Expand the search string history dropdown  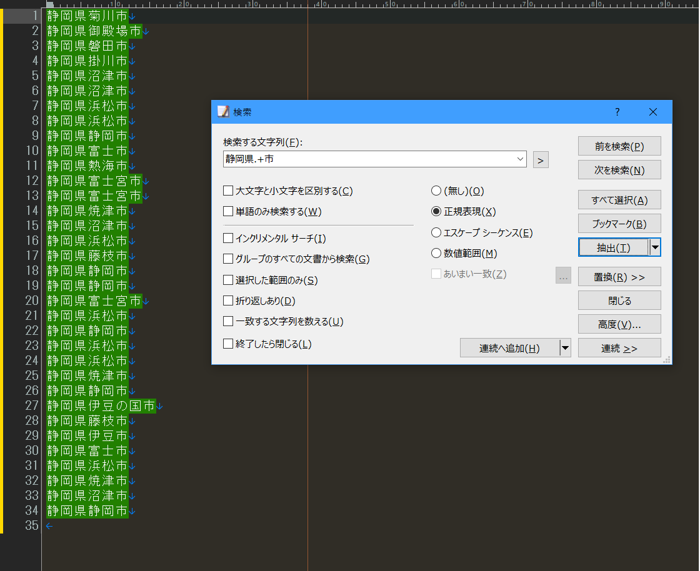(x=520, y=159)
